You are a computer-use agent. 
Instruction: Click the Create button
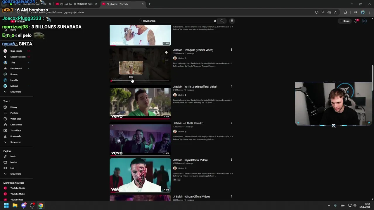(x=344, y=21)
